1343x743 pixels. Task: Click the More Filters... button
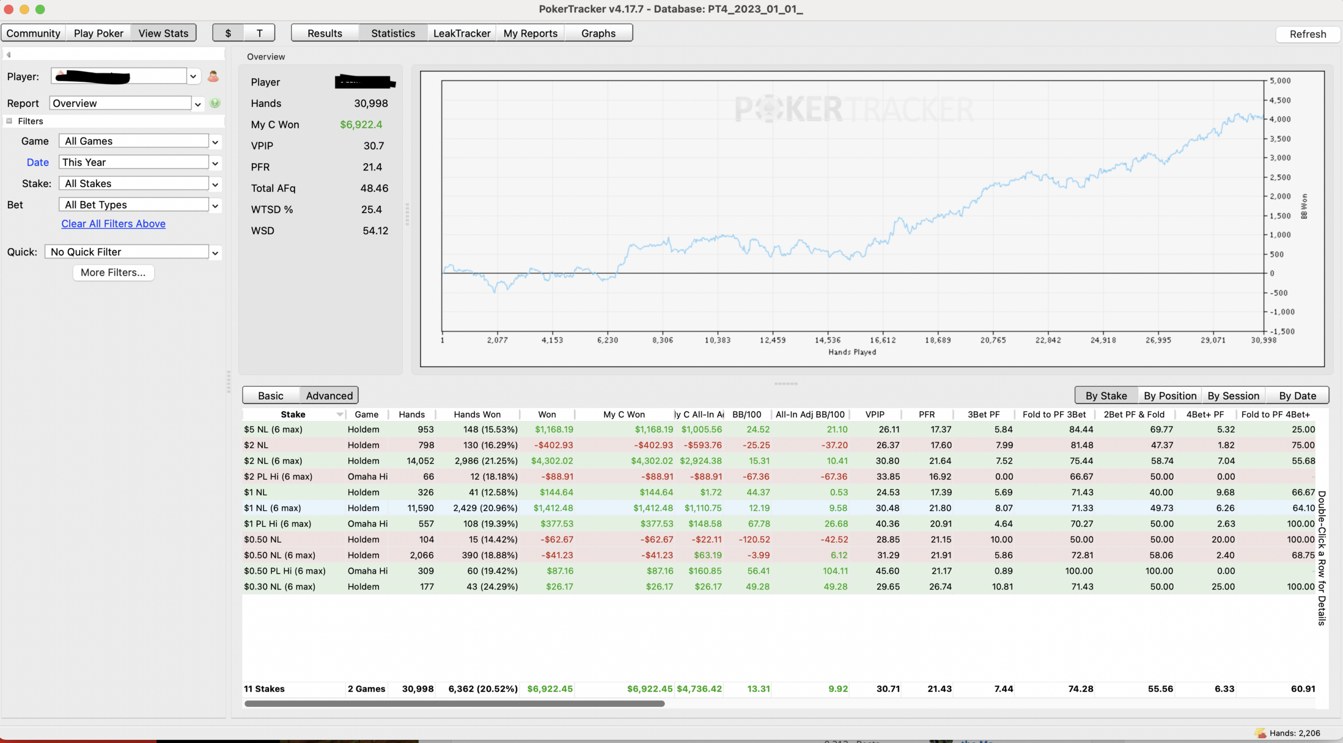113,272
